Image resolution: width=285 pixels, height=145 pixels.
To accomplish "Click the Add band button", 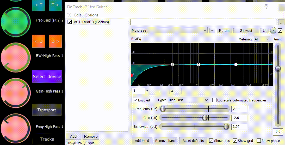I will (142, 141).
